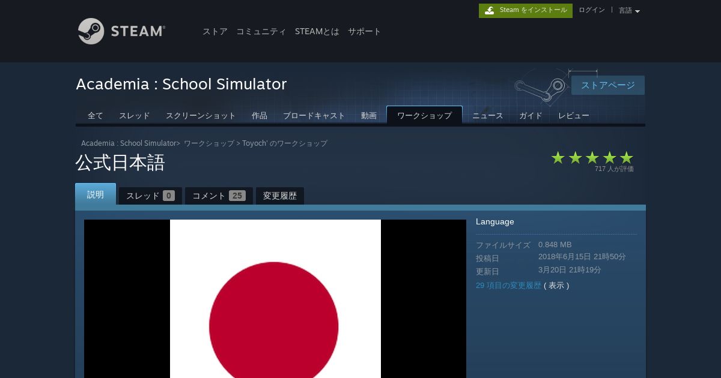
Task: Select the 説明 tab
Action: [96, 194]
